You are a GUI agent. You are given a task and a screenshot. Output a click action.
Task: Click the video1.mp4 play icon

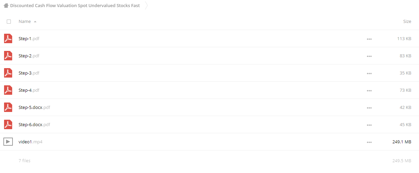point(8,142)
